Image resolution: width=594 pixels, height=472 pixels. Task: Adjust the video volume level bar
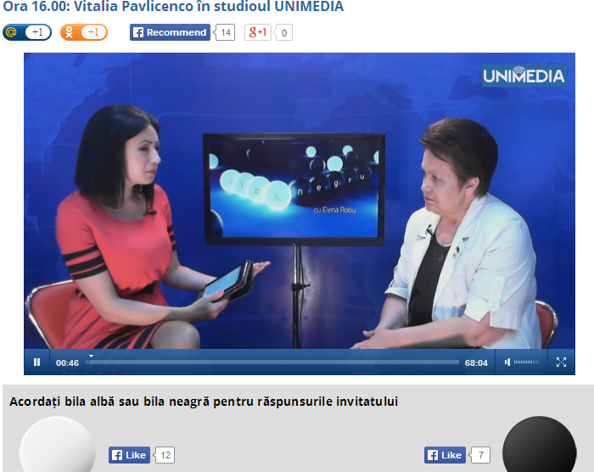tap(527, 362)
